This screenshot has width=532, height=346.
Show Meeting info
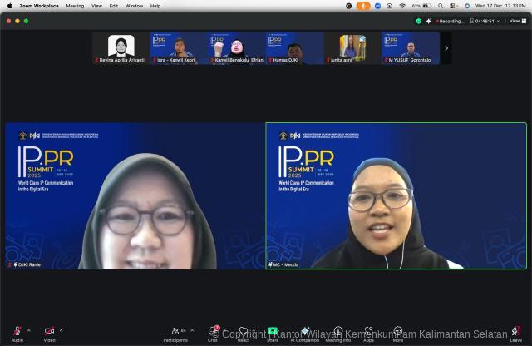pos(337,332)
